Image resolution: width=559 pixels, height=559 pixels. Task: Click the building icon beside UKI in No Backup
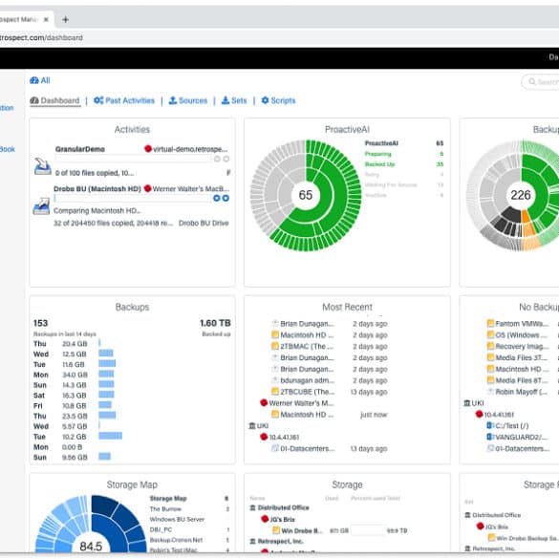466,403
